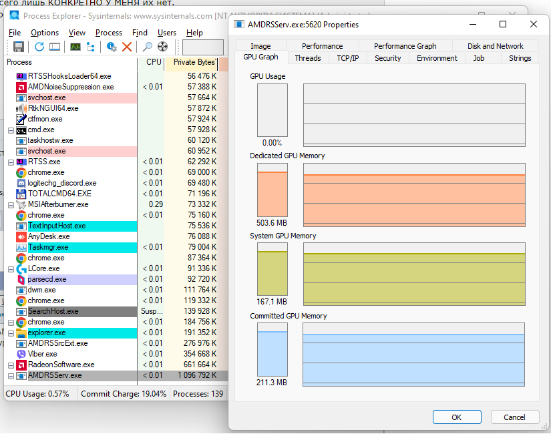Select the crosshair Find Window's Process icon
Image resolution: width=551 pixels, height=434 pixels.
162,47
